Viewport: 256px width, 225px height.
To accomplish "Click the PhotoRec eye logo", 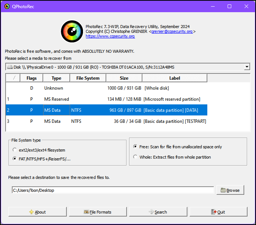I will (72, 31).
